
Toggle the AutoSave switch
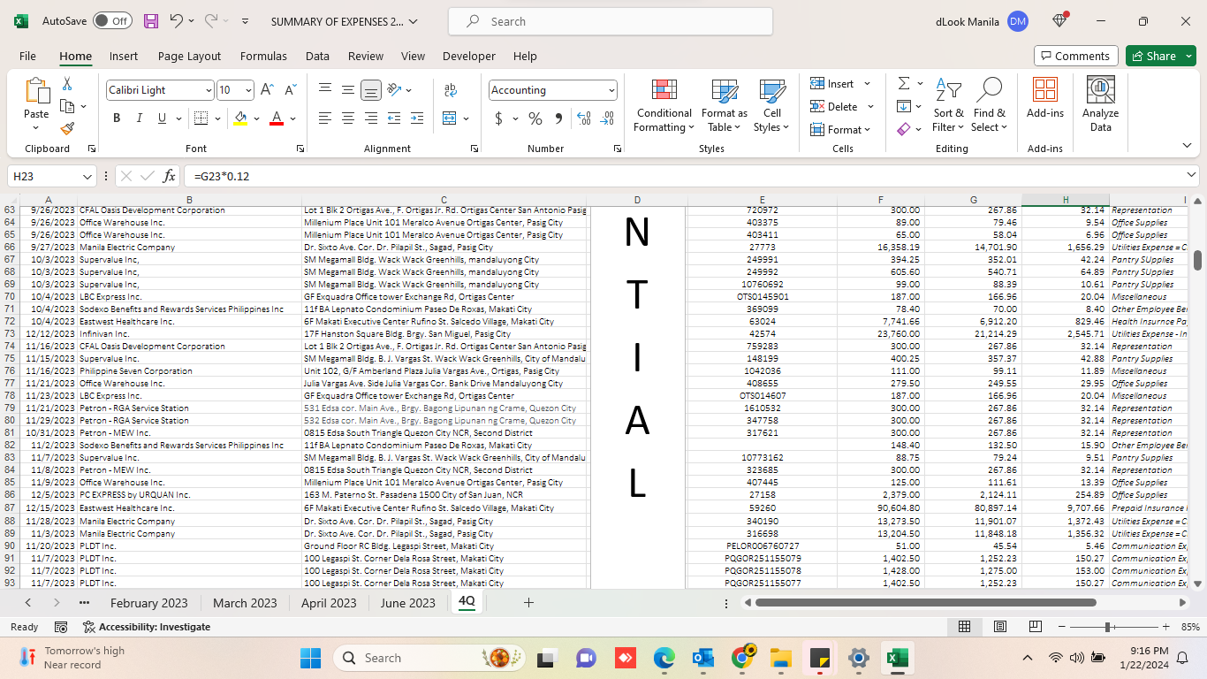click(x=112, y=21)
